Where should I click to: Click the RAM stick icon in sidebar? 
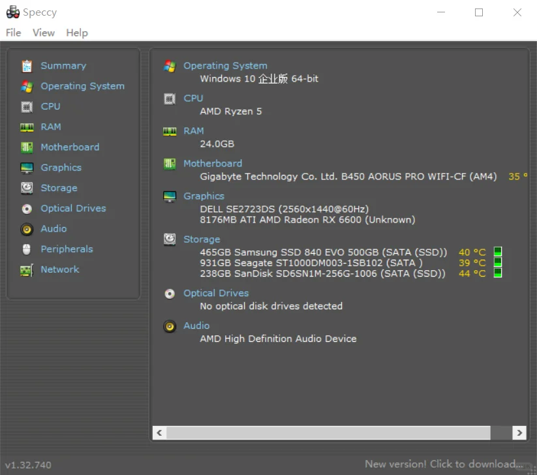(27, 127)
